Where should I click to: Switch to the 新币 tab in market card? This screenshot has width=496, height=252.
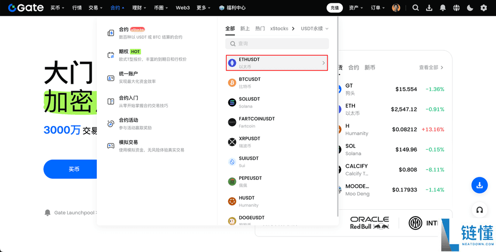tap(370, 67)
